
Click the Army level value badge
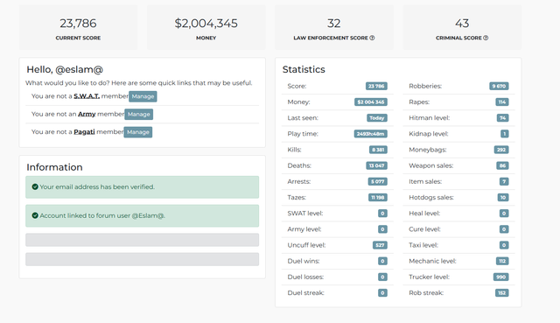click(x=382, y=229)
